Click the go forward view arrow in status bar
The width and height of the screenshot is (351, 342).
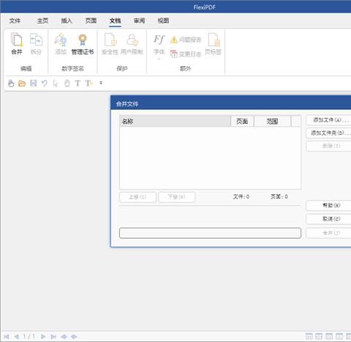coord(74,337)
